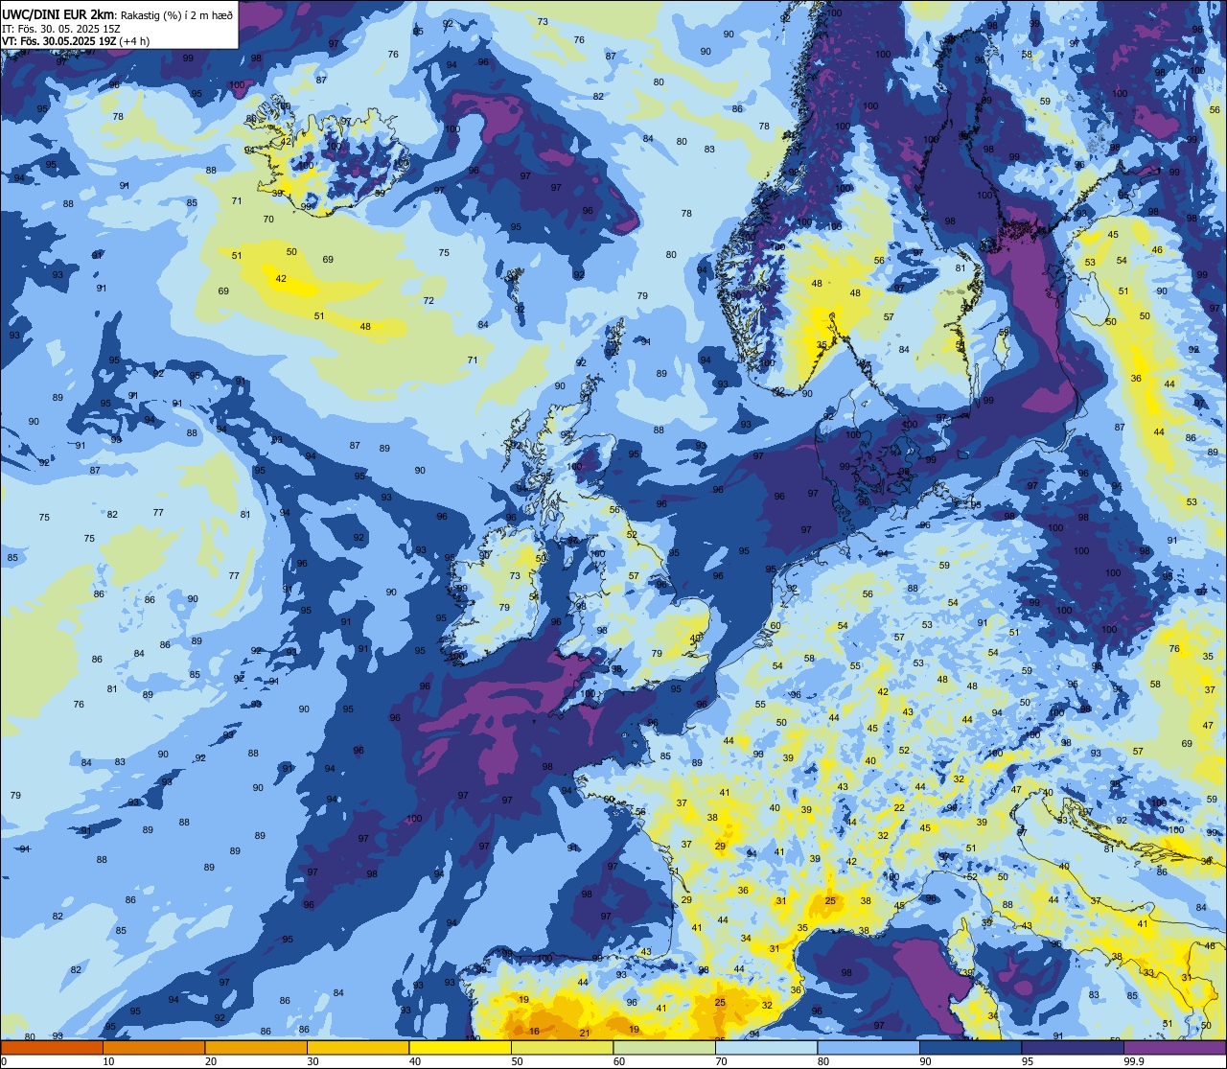Click the 90–95% medium blue legend swatch
This screenshot has height=1069, width=1227.
(970, 1047)
